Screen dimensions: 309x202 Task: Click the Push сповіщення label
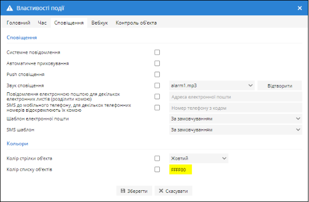tap(26, 74)
